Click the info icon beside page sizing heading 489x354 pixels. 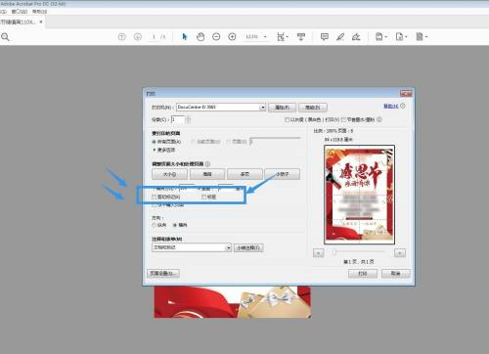coord(207,164)
